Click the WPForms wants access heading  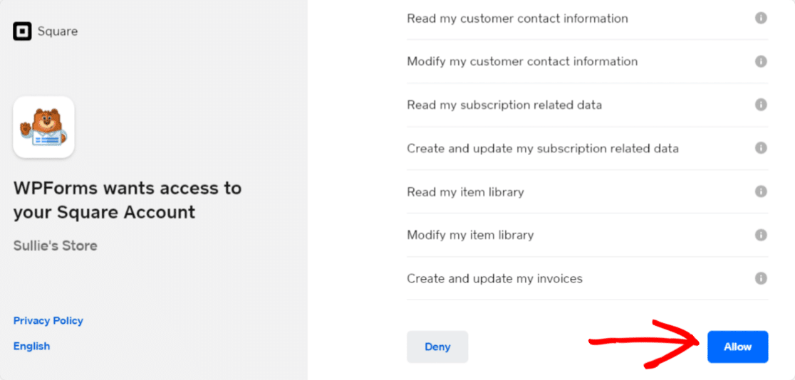coord(128,200)
